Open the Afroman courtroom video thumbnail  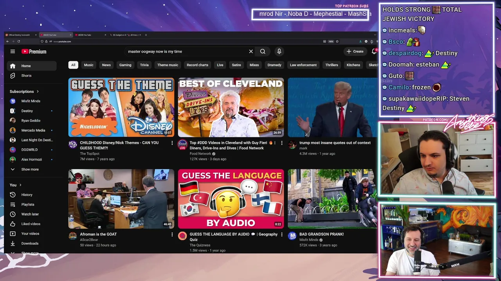click(121, 199)
